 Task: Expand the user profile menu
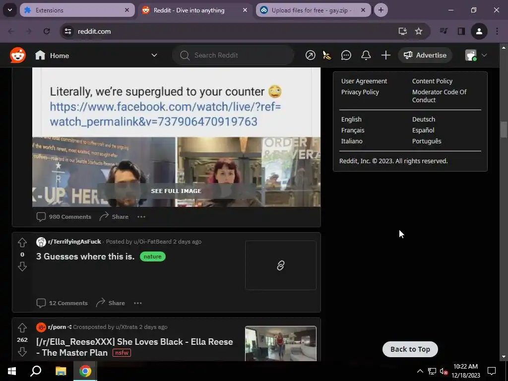click(476, 55)
